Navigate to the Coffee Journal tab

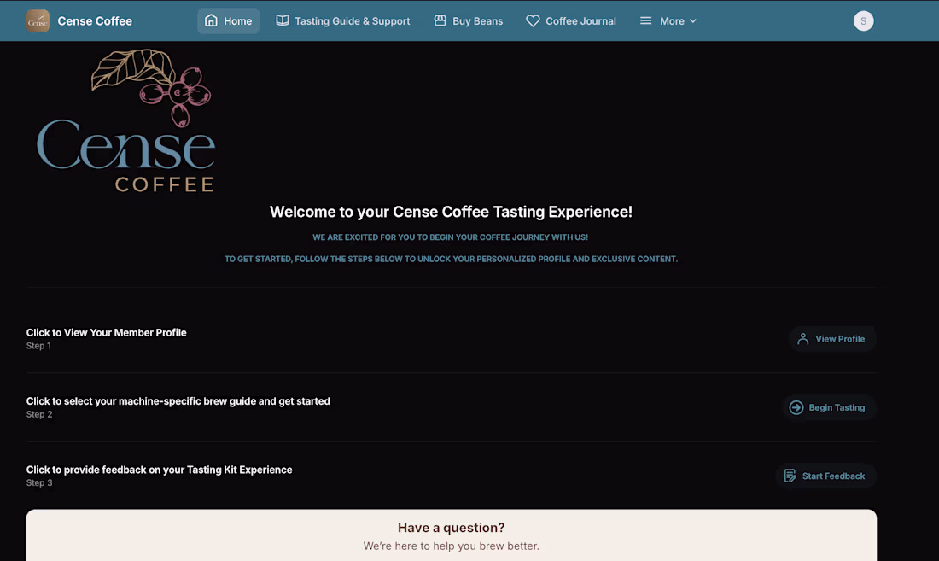tap(570, 20)
